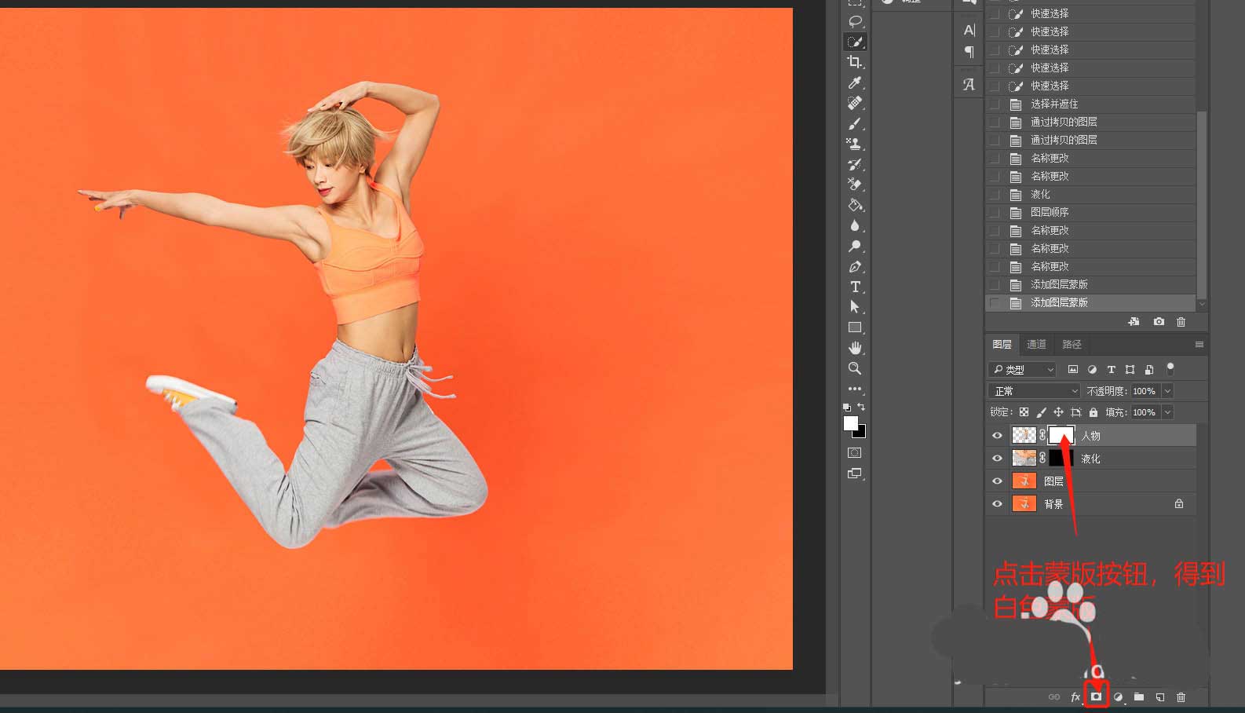Select the Eraser tool
This screenshot has width=1245, height=713.
coord(855,185)
